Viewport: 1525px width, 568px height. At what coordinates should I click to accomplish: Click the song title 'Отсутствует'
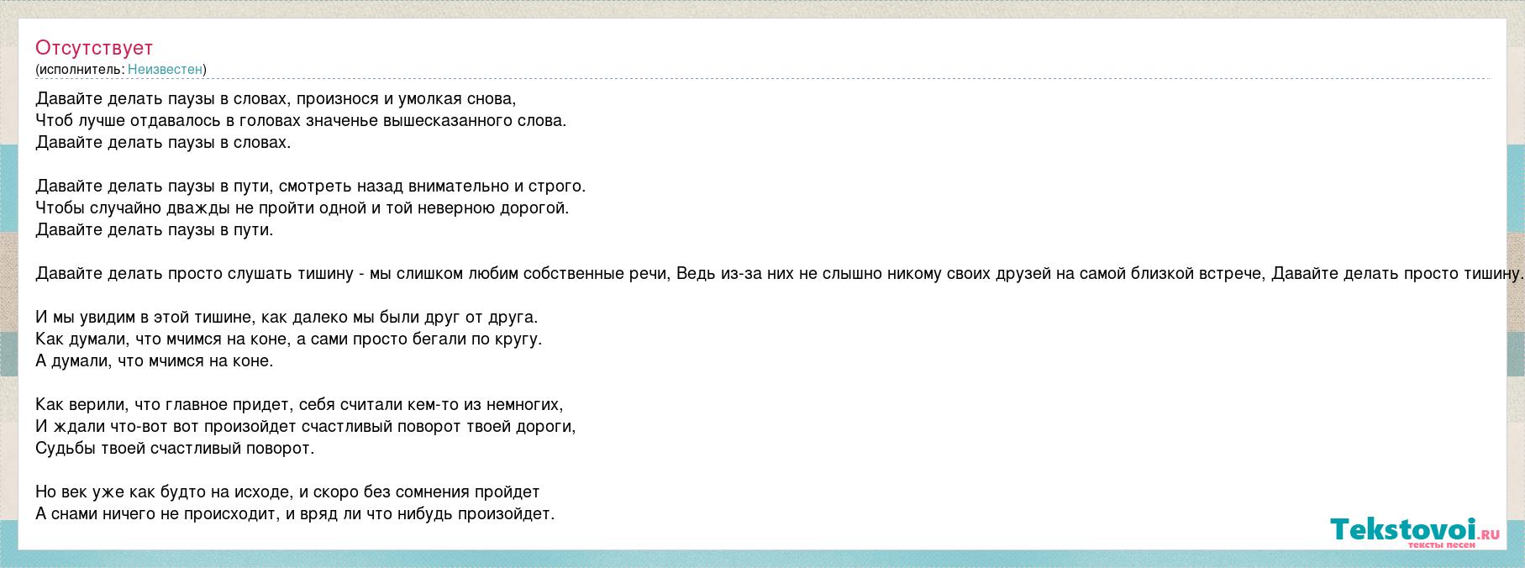coord(94,48)
